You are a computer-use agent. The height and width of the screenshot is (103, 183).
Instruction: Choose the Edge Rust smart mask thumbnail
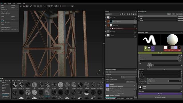[x=28, y=93]
